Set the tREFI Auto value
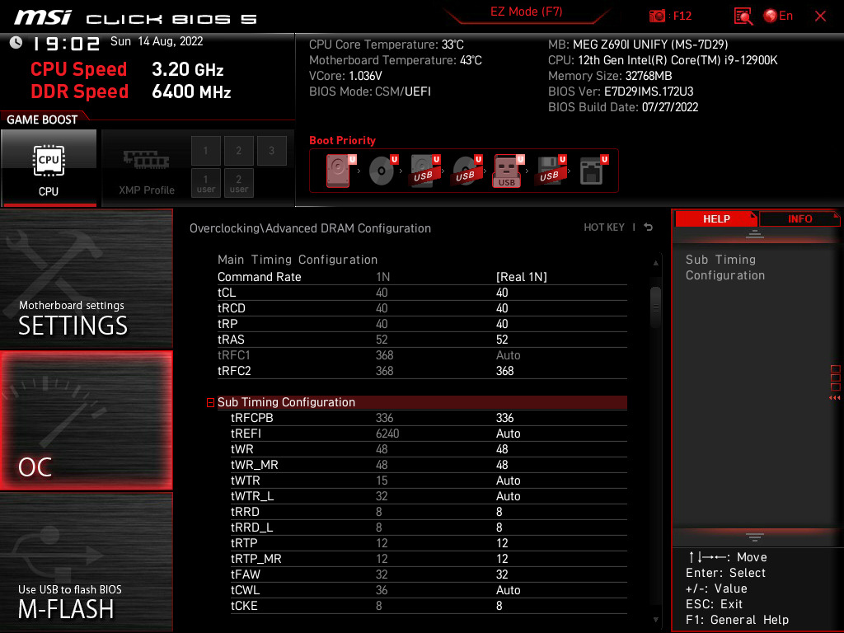 pyautogui.click(x=508, y=434)
